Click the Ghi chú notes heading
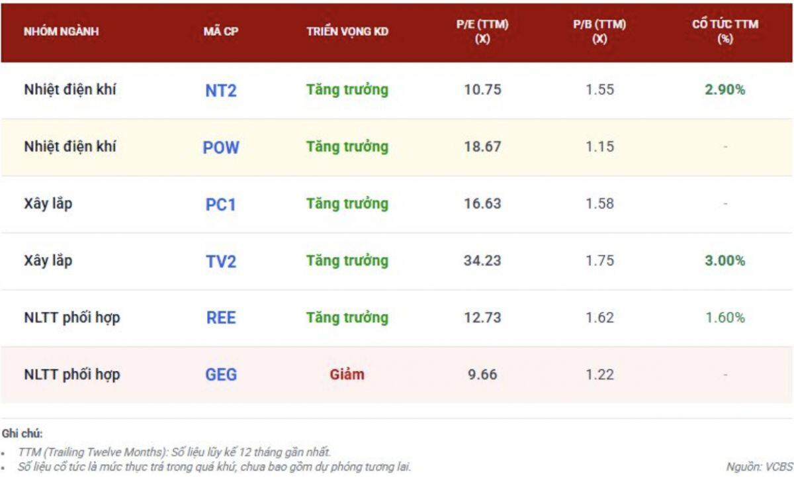The height and width of the screenshot is (482, 794). pos(22,434)
